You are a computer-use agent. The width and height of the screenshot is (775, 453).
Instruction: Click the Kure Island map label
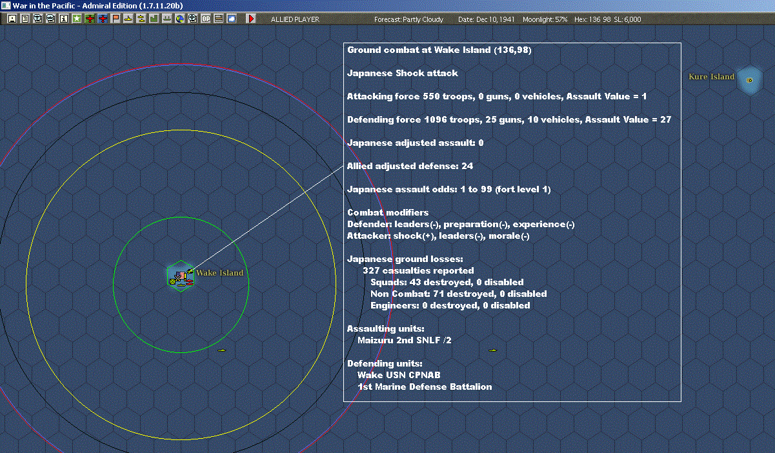[x=712, y=77]
